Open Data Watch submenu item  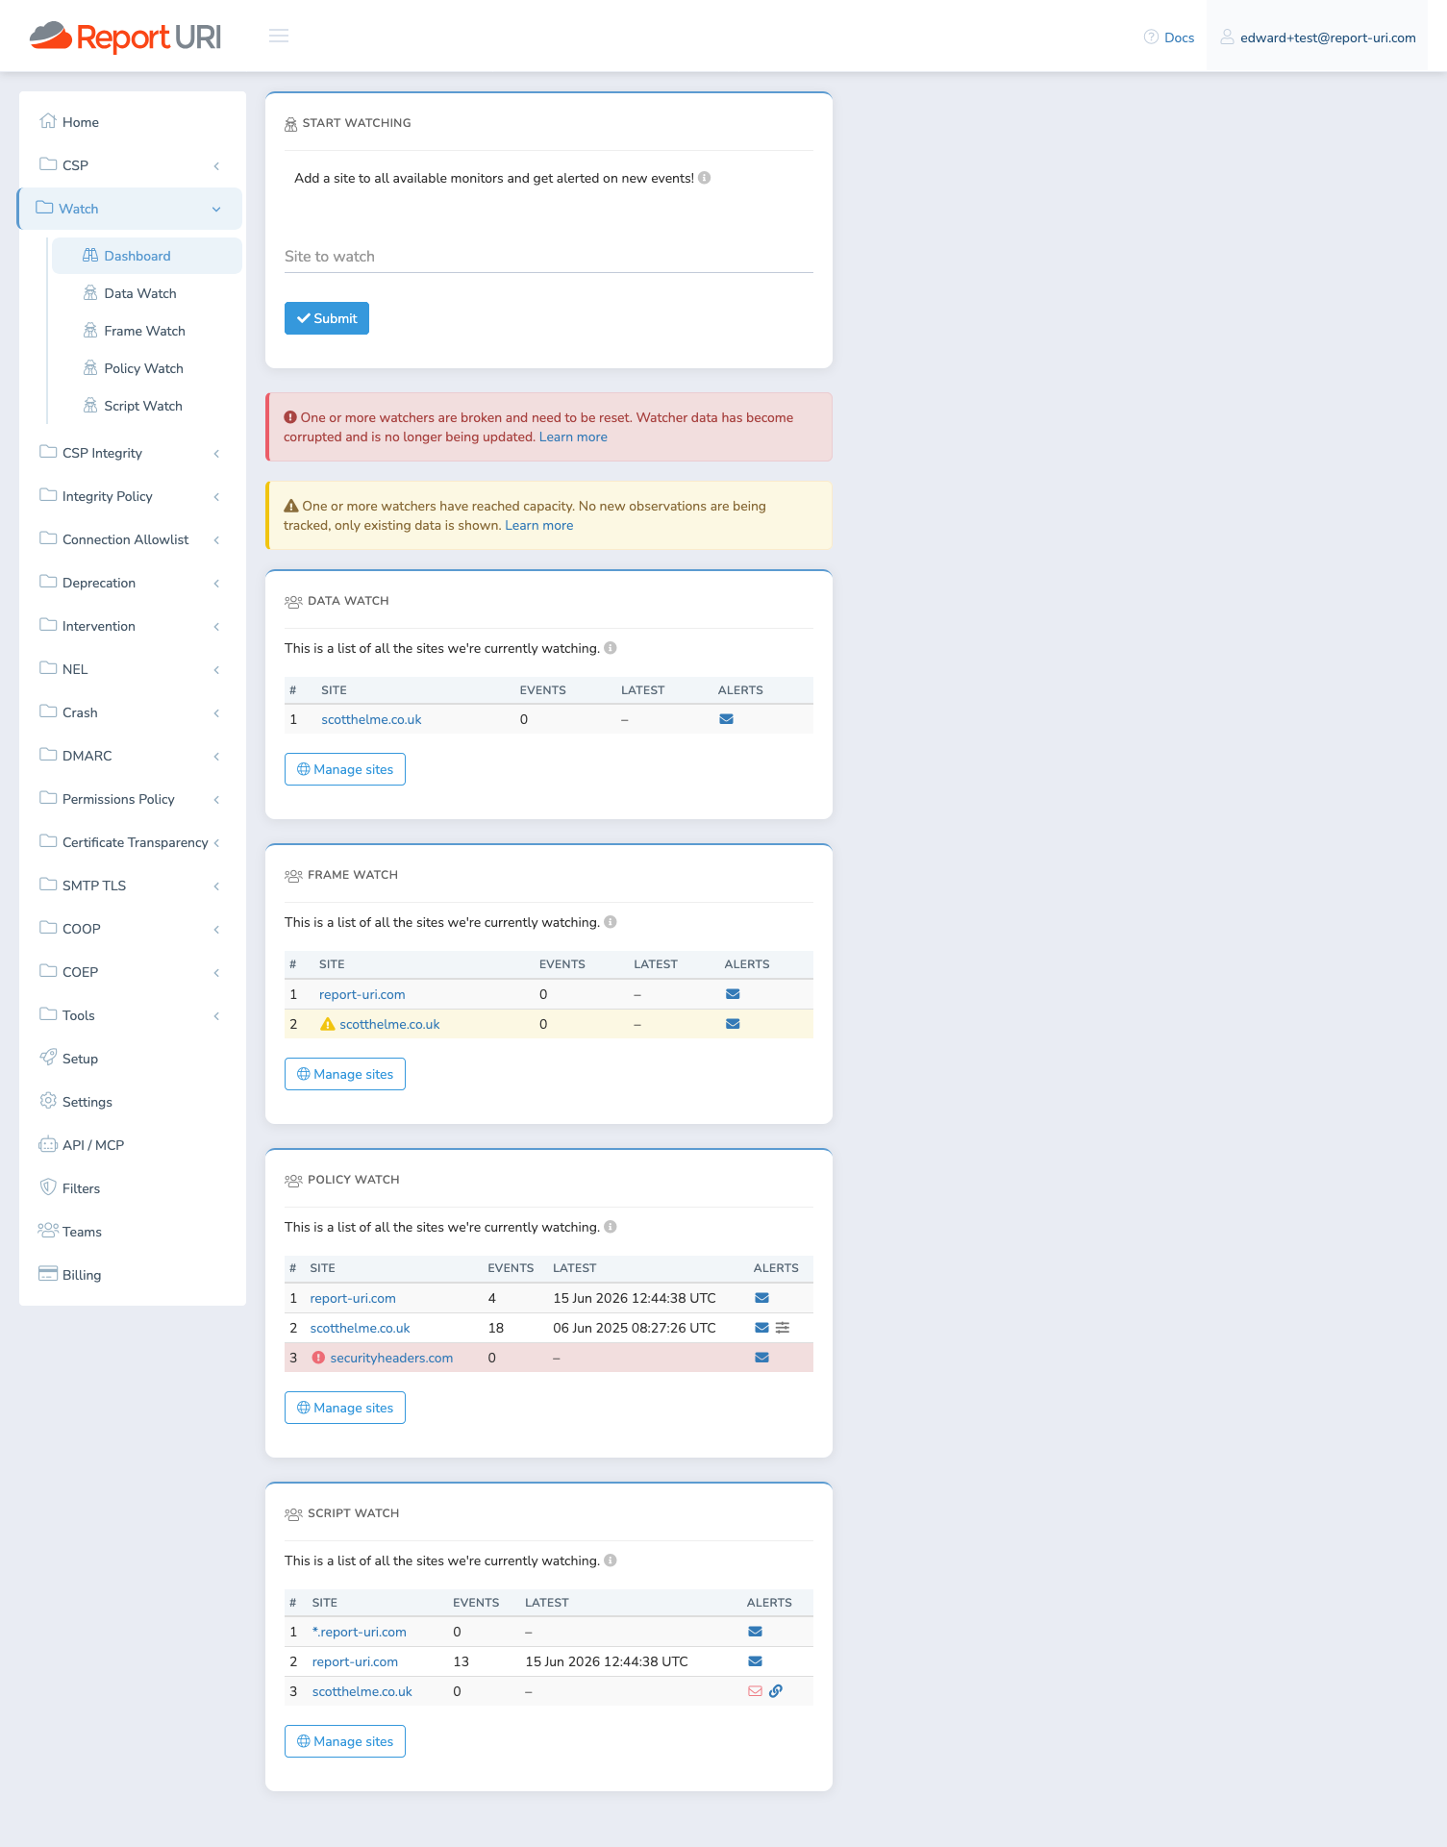coord(147,293)
